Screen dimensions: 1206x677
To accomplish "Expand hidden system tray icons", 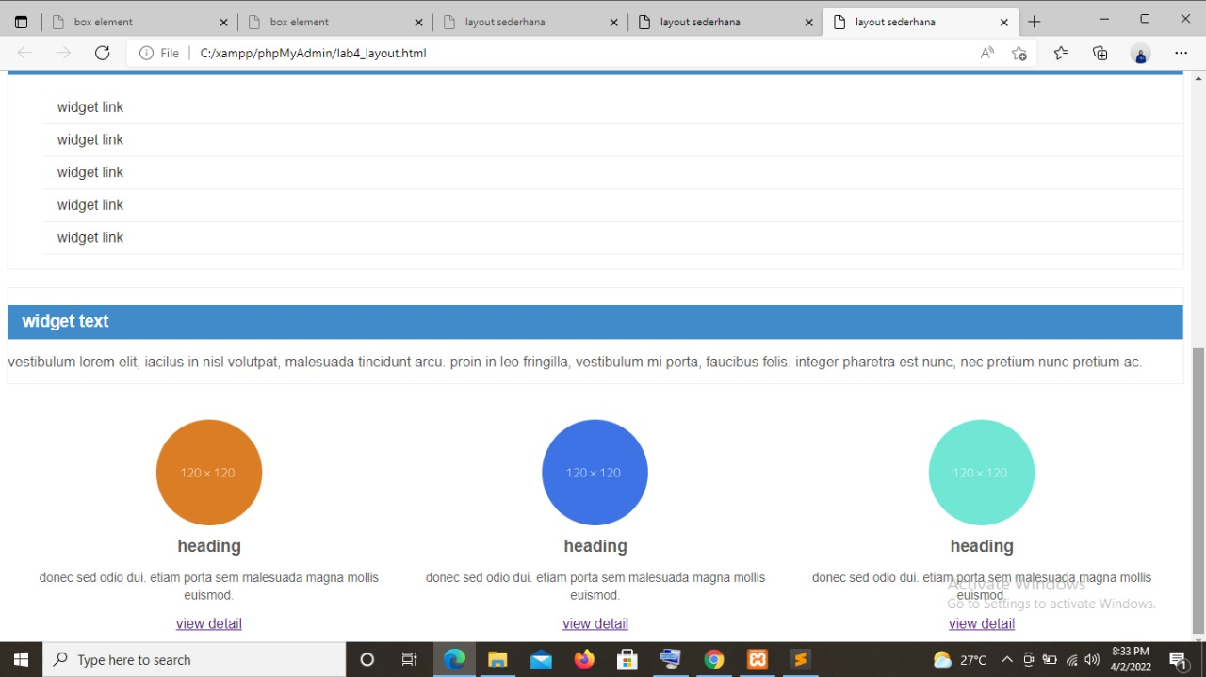I will pos(1007,659).
